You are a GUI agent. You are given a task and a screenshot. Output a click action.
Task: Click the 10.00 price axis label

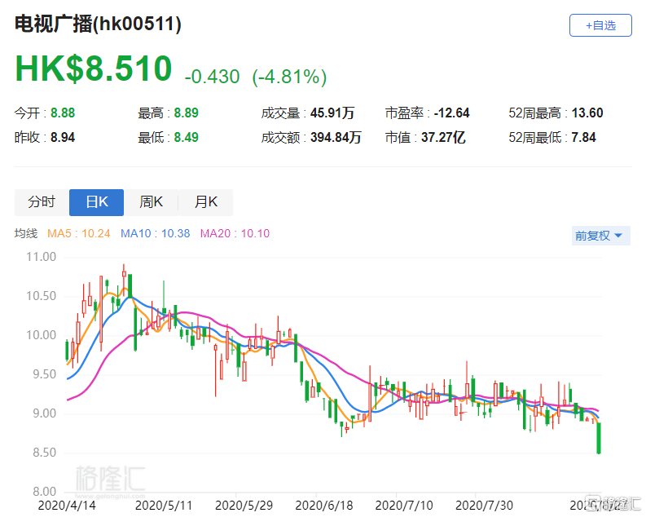tap(42, 335)
